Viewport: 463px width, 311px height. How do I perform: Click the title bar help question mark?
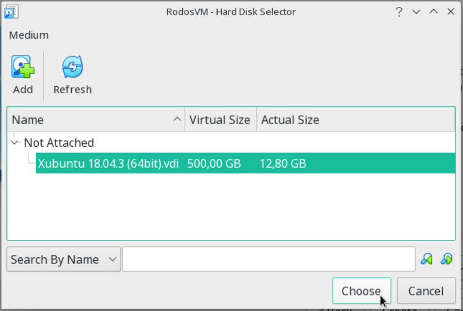coord(399,12)
